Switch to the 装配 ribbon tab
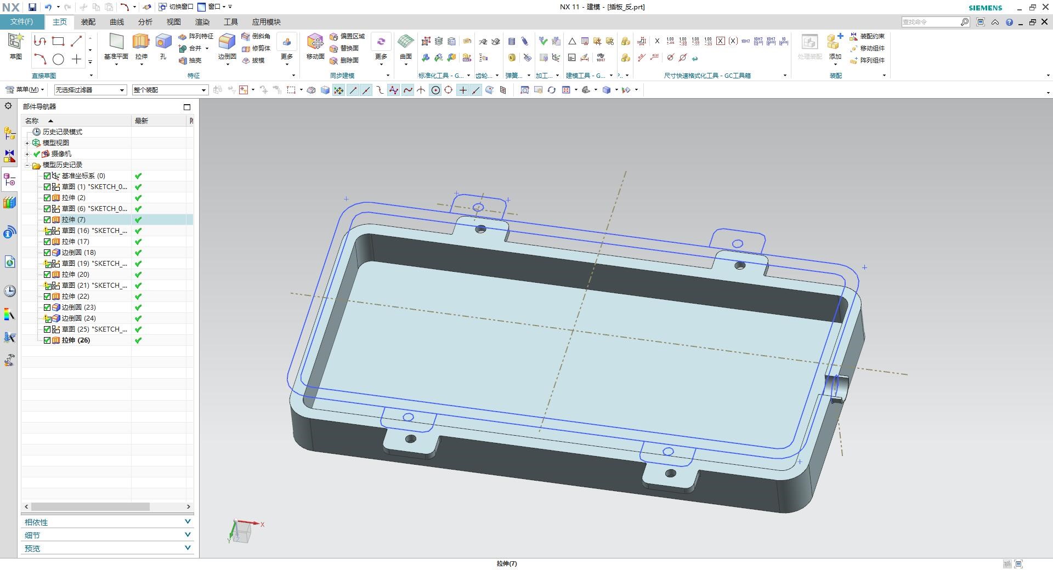Screen dimensions: 1053x570 click(88, 22)
